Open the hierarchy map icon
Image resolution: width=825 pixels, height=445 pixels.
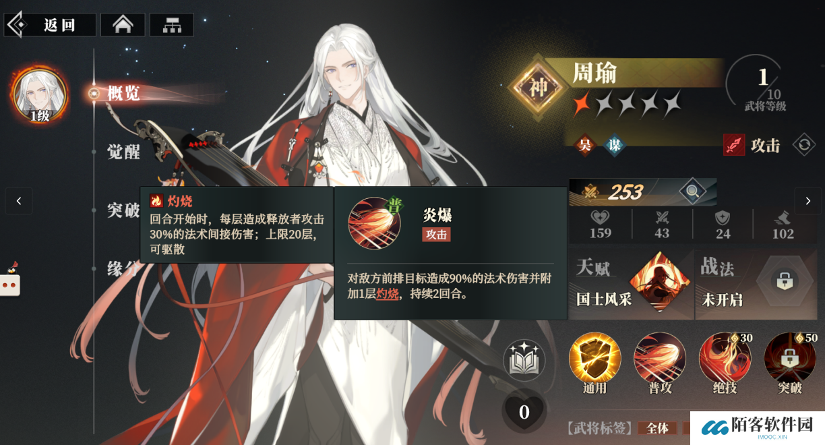tap(172, 25)
